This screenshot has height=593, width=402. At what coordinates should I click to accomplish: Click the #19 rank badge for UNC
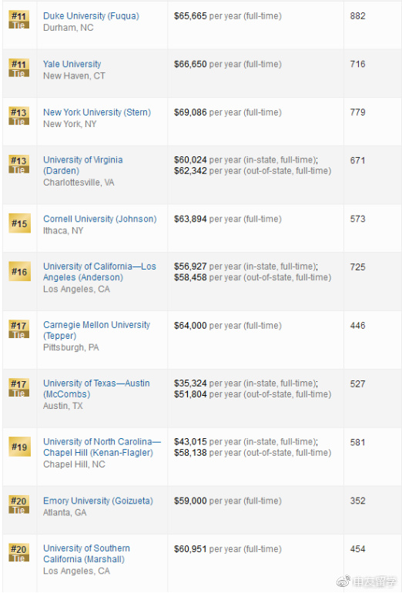click(19, 446)
